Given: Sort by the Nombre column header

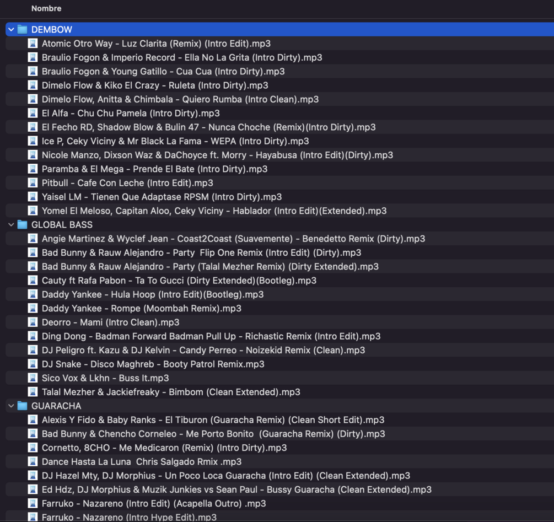Looking at the screenshot, I should point(46,8).
